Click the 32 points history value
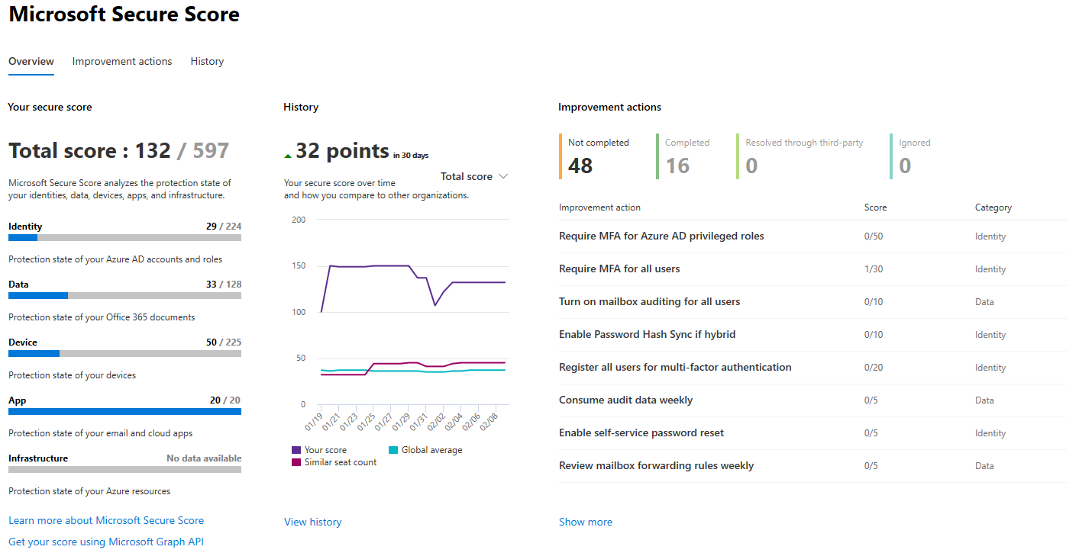 (342, 151)
